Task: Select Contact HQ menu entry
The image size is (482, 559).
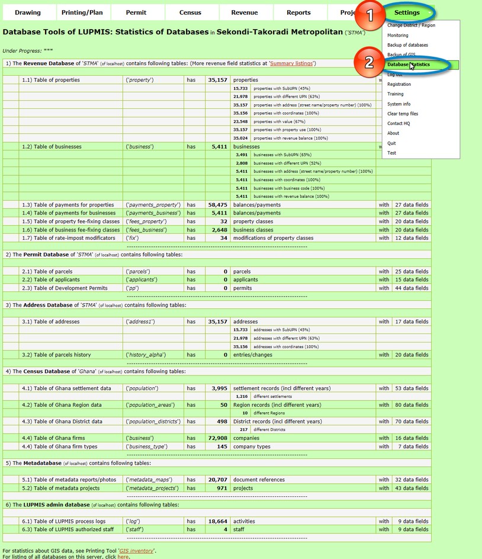Action: pos(399,123)
